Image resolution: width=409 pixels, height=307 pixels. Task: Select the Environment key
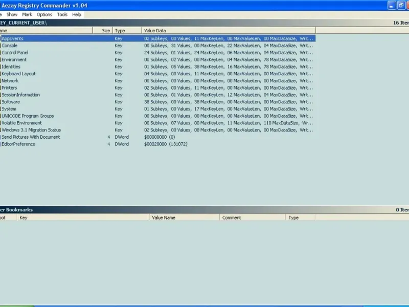point(14,59)
